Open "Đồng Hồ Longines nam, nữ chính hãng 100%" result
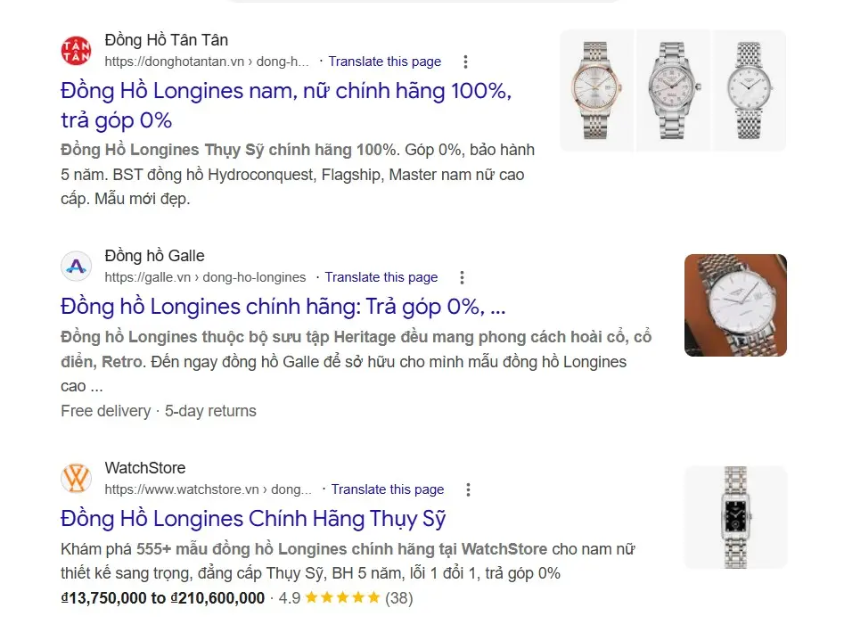Image resolution: width=844 pixels, height=641 pixels. tap(286, 105)
